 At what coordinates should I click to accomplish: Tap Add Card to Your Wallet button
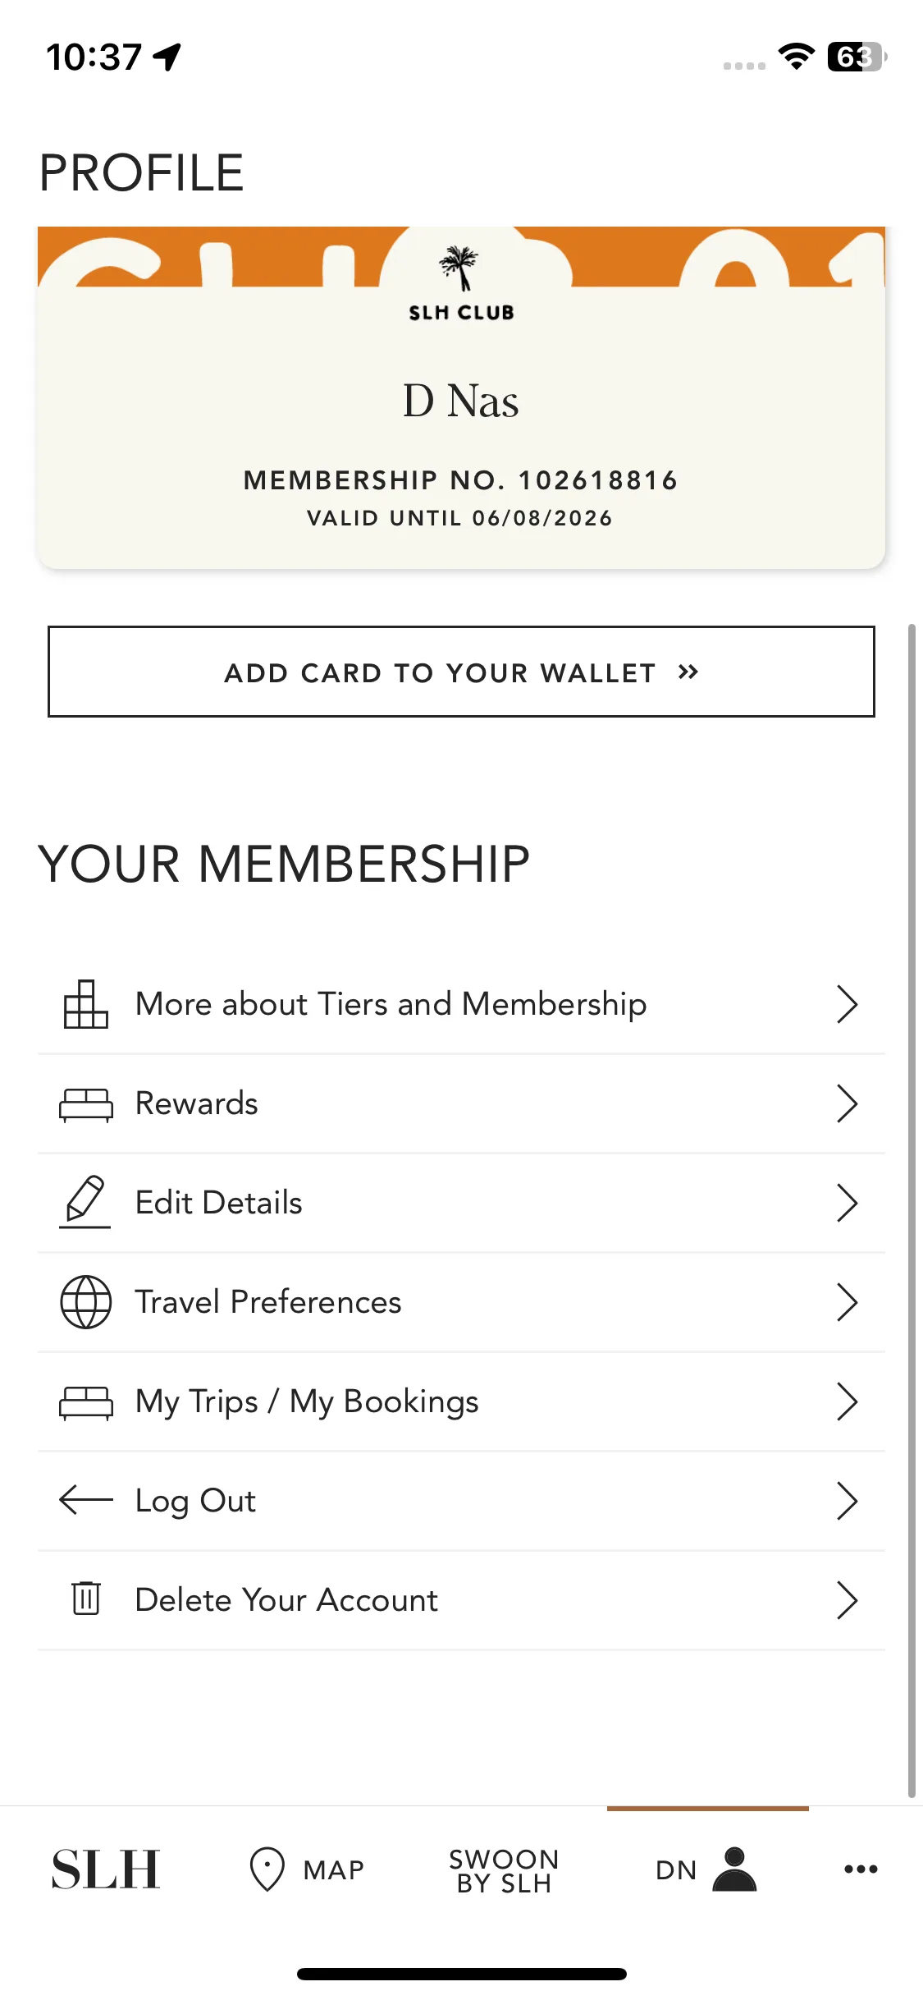[461, 672]
